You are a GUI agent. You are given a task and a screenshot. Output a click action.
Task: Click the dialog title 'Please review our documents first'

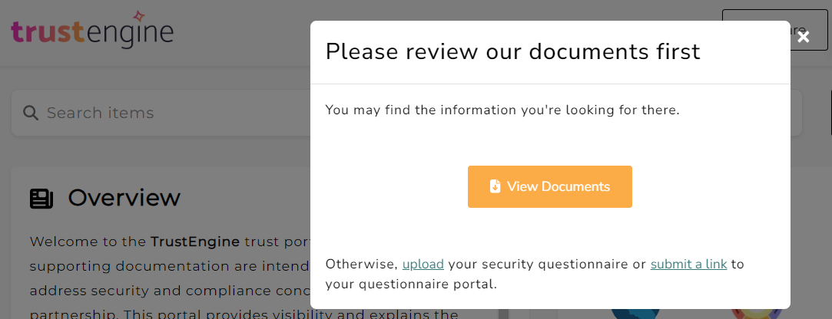(x=512, y=52)
